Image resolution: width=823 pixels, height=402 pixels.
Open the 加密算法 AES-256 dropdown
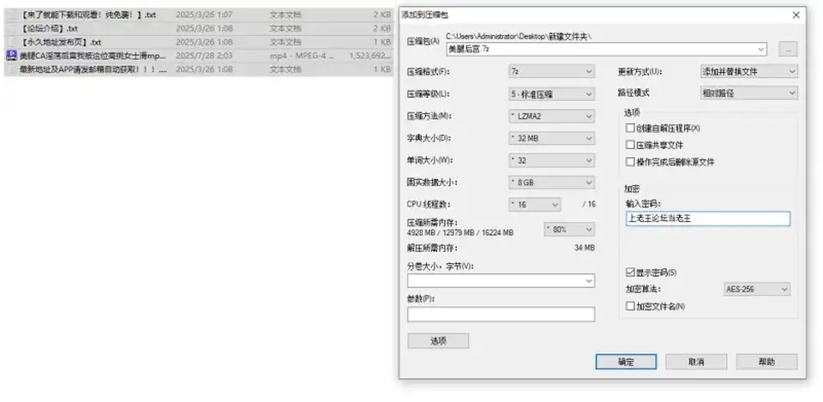click(757, 289)
